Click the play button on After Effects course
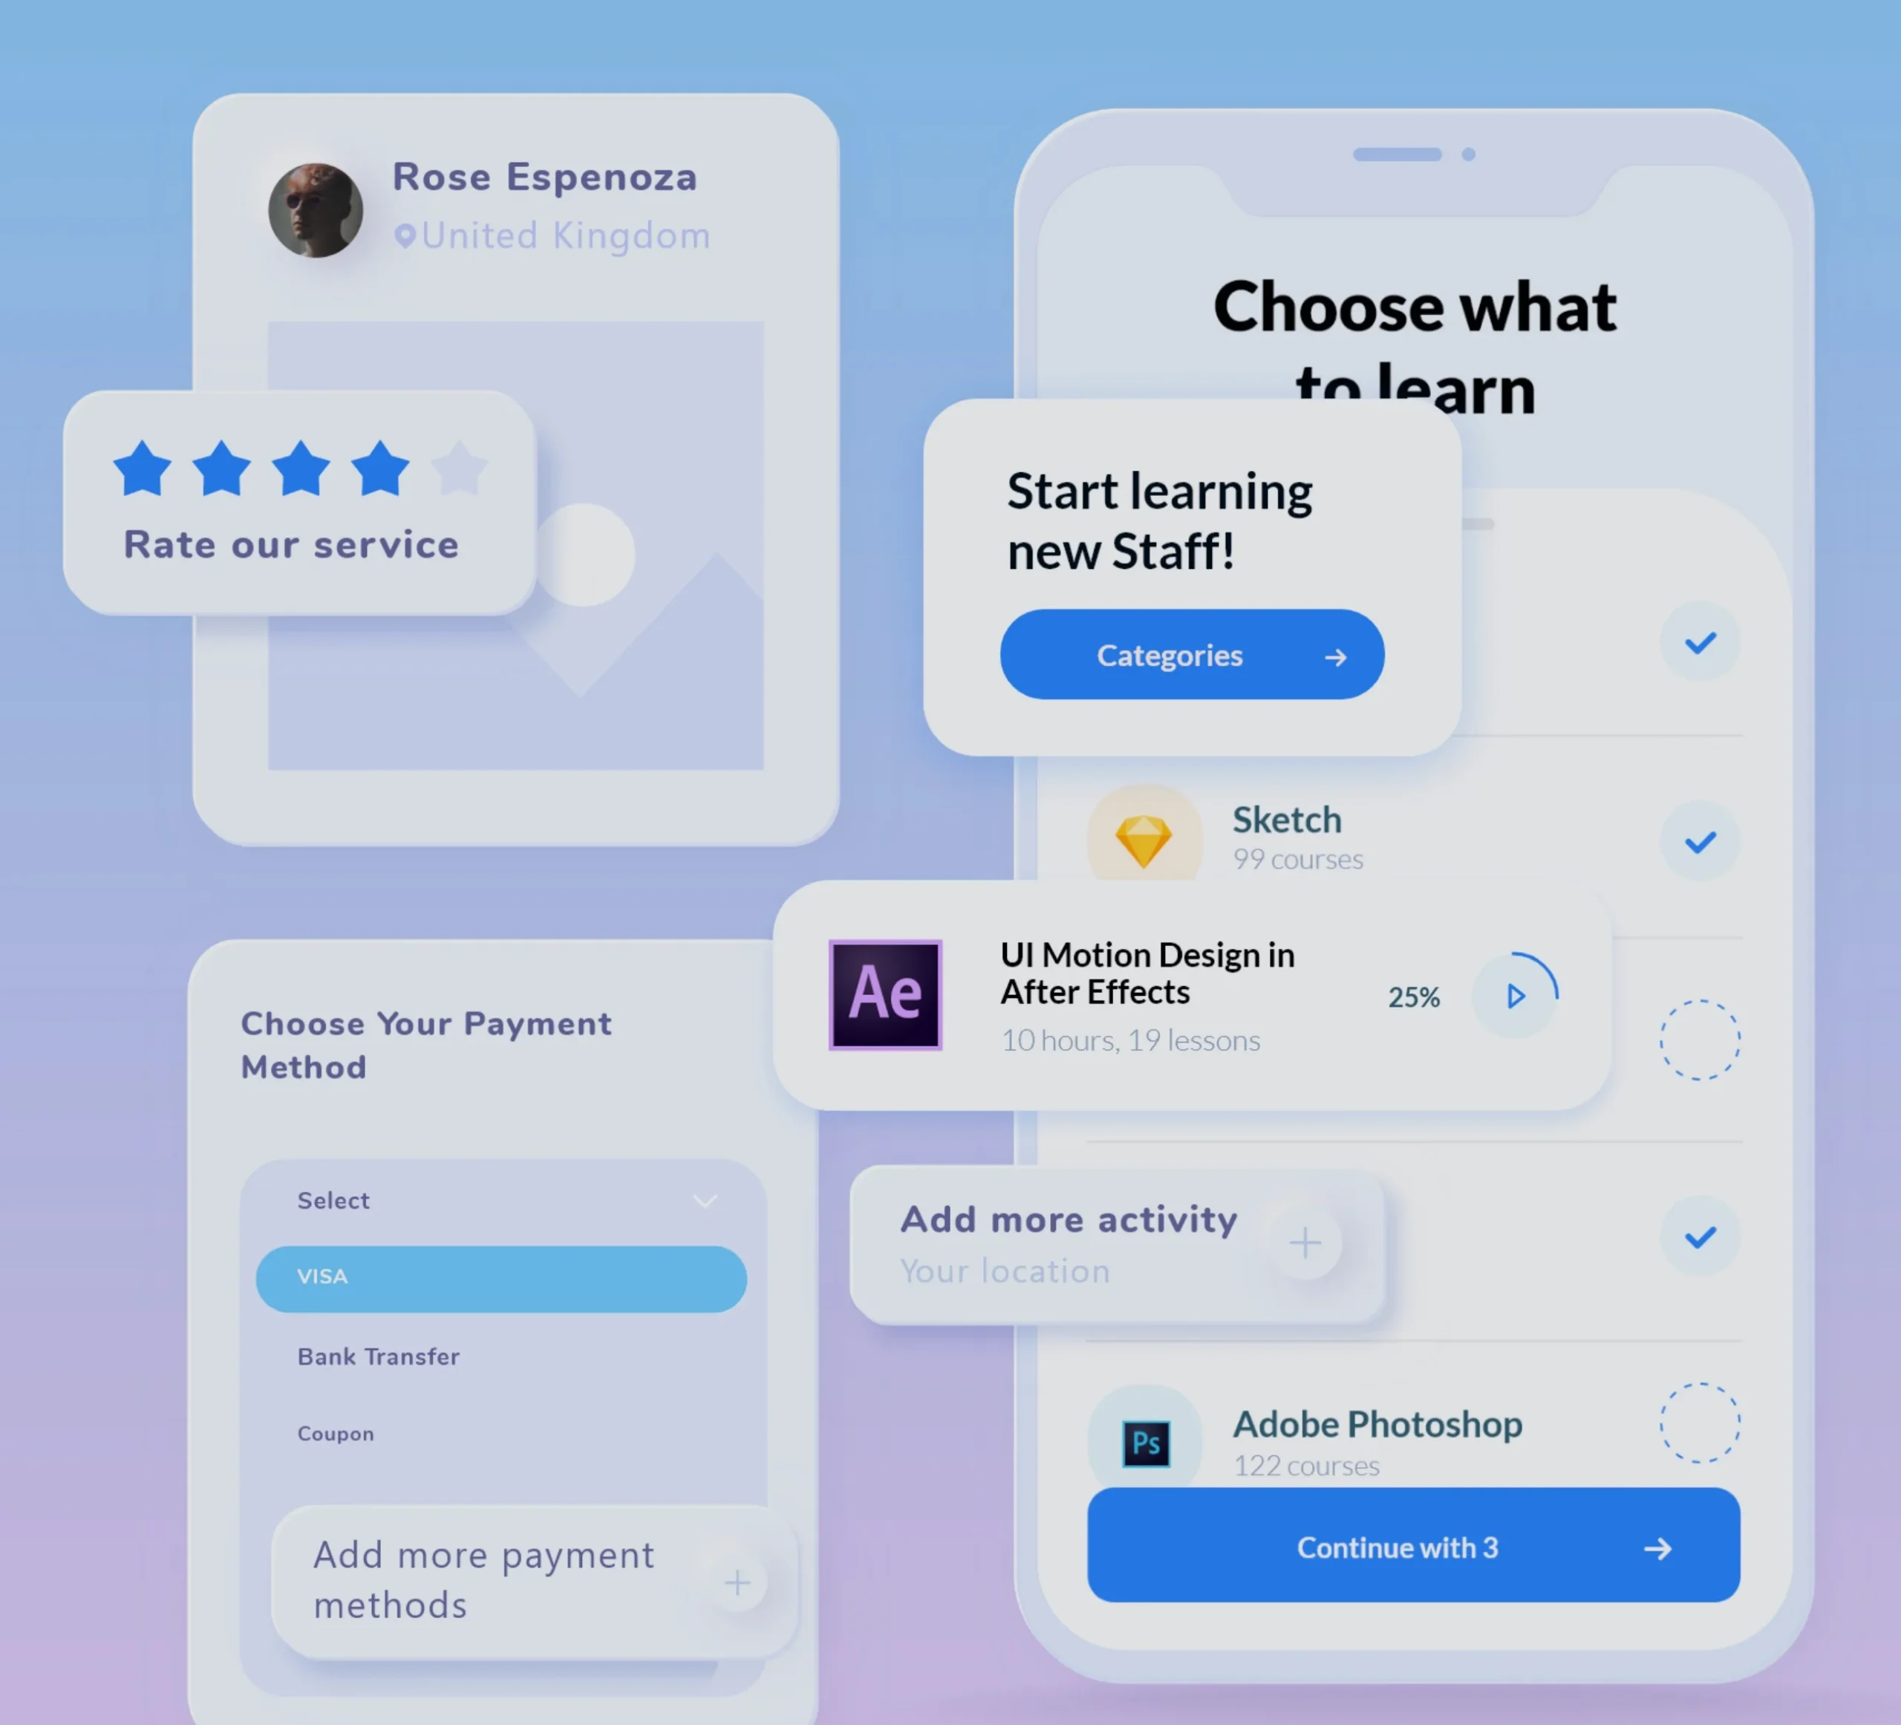 coord(1517,997)
